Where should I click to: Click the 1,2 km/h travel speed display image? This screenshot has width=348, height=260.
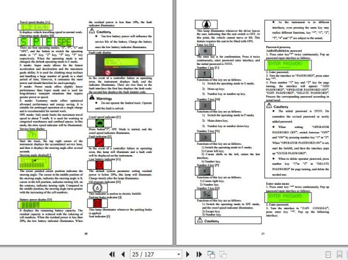click(35, 27)
